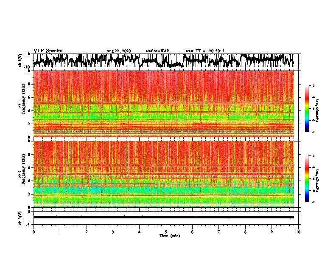Click inside the ch.1 spectrogram plot
The height and width of the screenshot is (260, 336).
click(x=164, y=104)
